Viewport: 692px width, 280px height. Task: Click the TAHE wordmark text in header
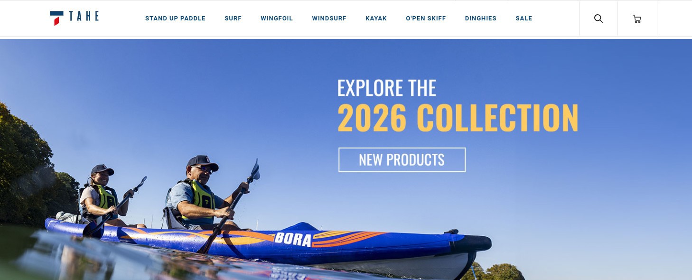point(84,16)
